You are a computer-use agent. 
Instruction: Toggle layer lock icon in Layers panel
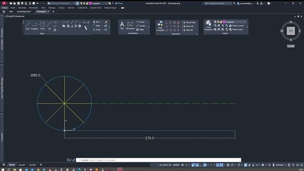coord(221,22)
